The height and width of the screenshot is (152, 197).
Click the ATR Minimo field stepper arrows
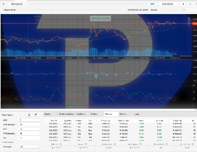click(39, 133)
